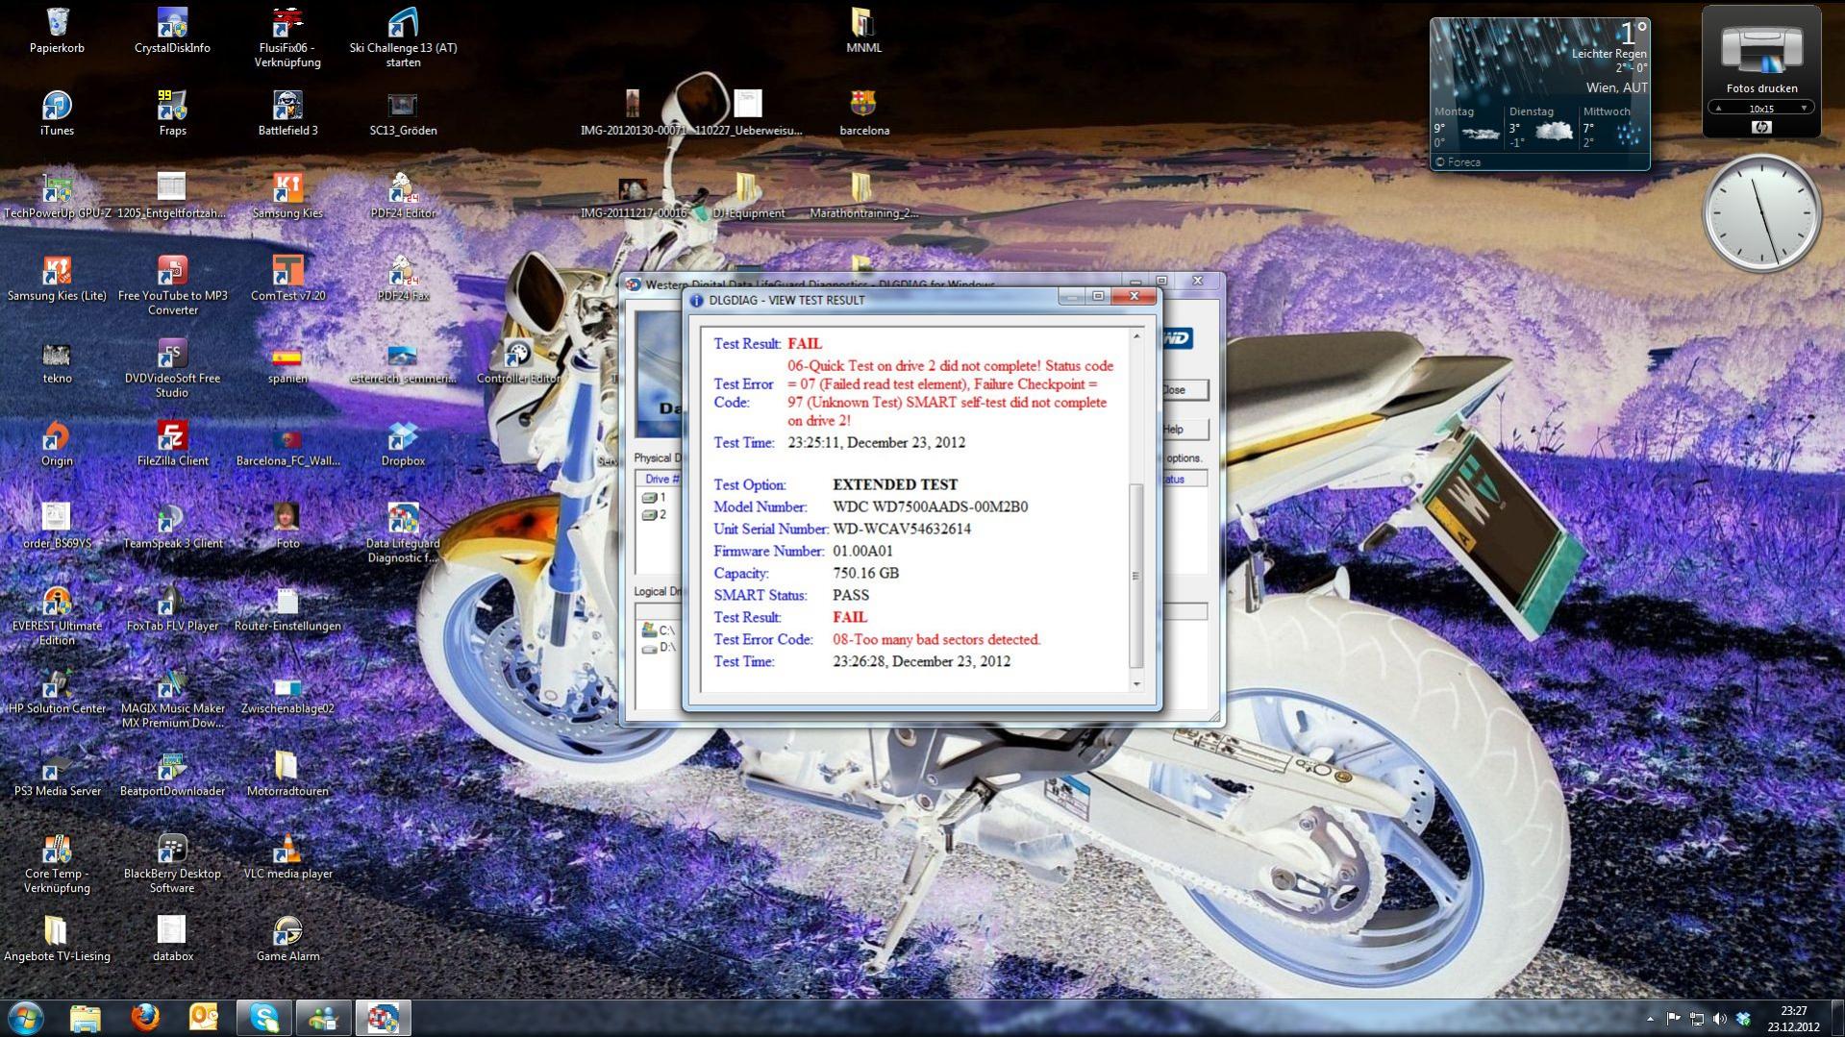
Task: Select drive 2 in the Physical Drives list
Action: [x=655, y=514]
